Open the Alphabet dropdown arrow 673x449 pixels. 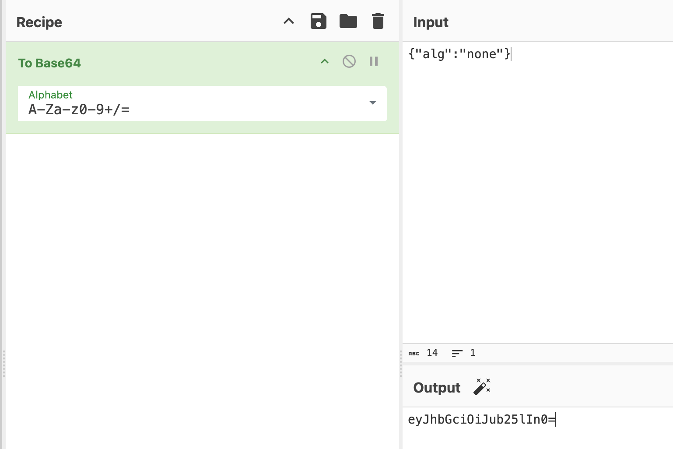tap(372, 103)
